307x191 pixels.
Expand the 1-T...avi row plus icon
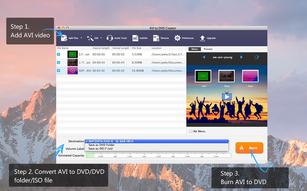[58, 62]
